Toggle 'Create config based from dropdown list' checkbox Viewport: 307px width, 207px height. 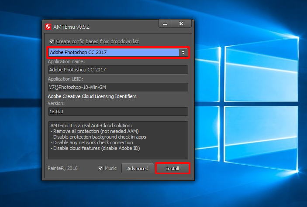(52, 41)
